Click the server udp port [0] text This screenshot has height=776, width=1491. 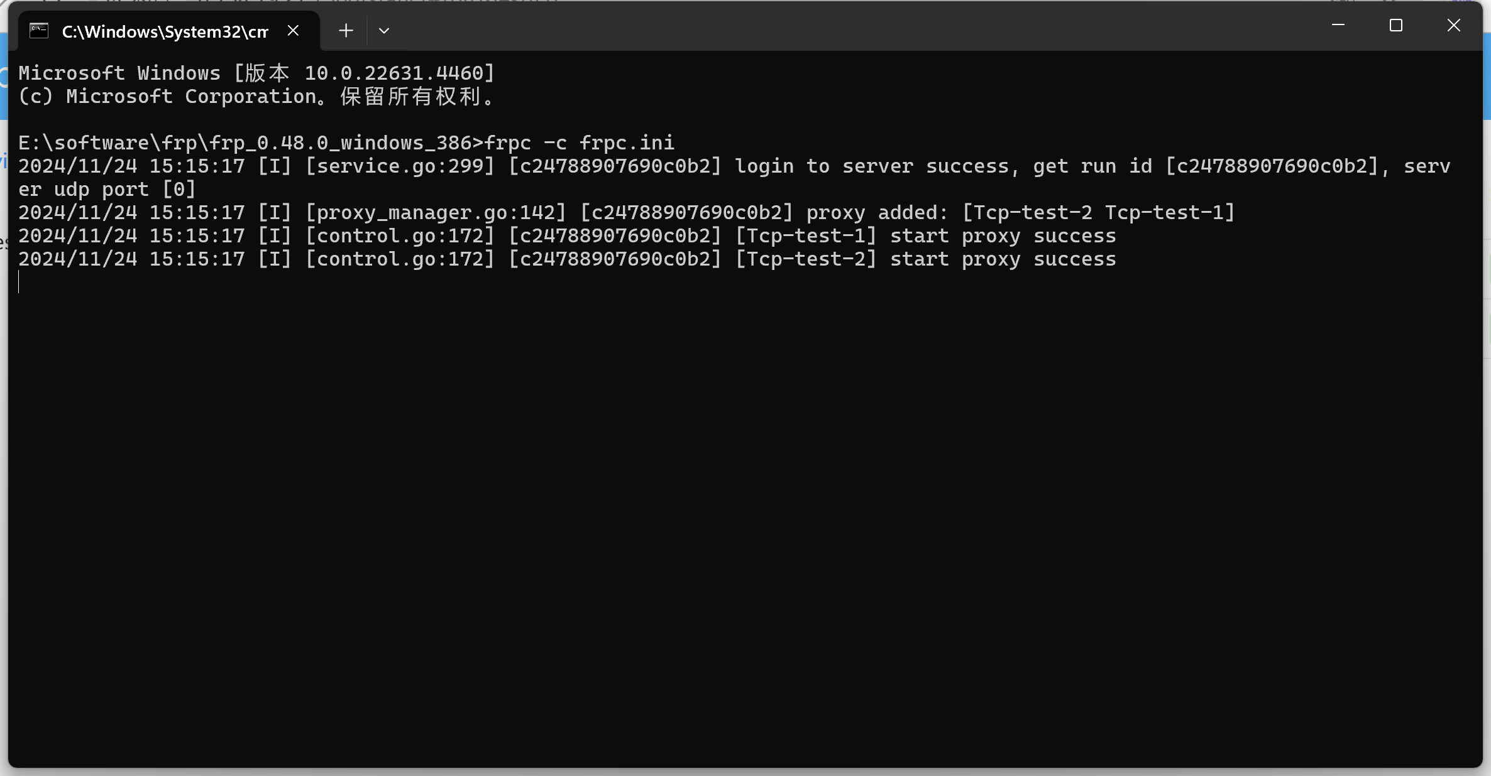(x=107, y=188)
